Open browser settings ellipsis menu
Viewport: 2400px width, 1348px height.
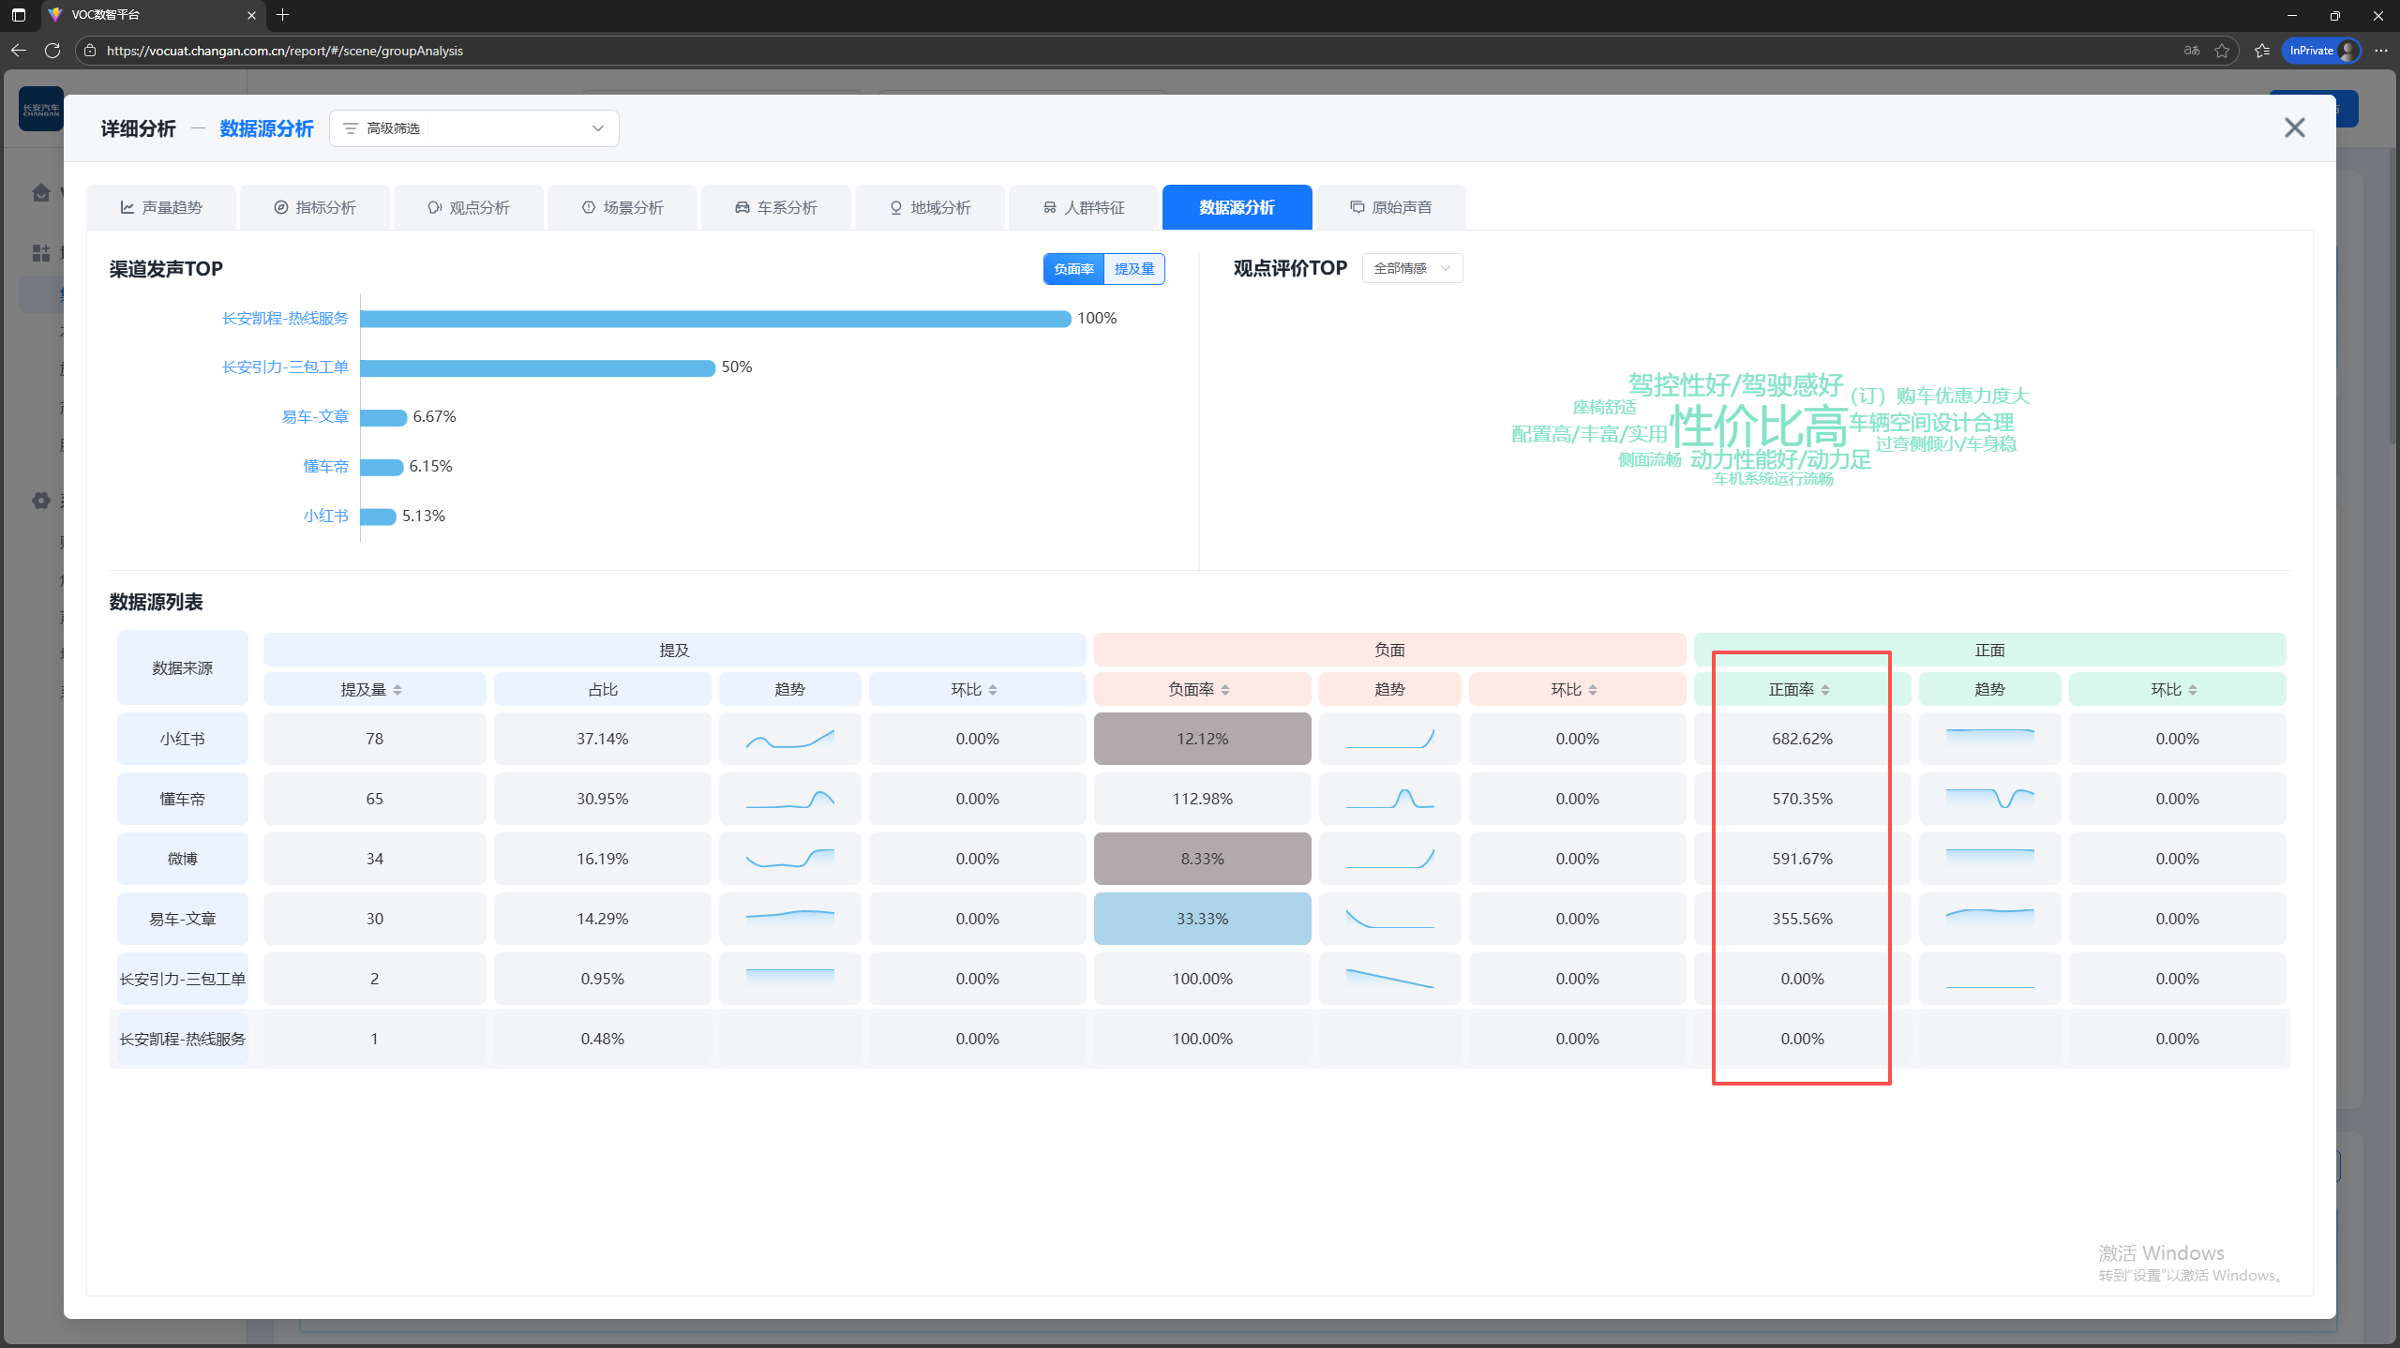coord(2381,51)
